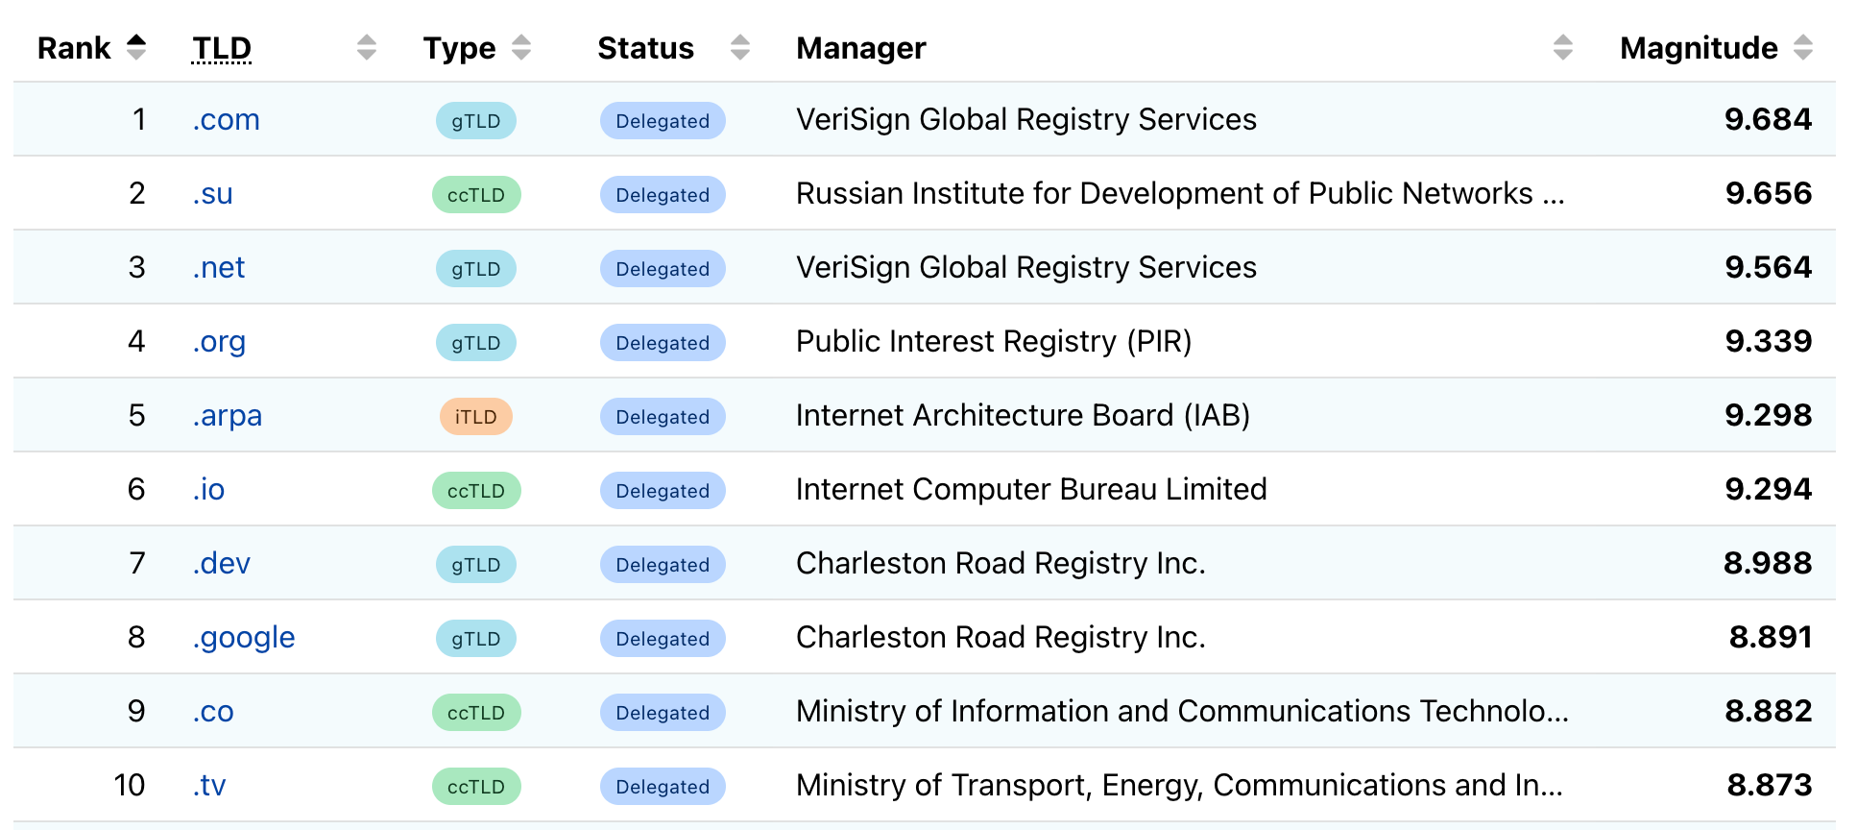The image size is (1857, 830).
Task: Click the .tv TLD link
Action: click(209, 785)
